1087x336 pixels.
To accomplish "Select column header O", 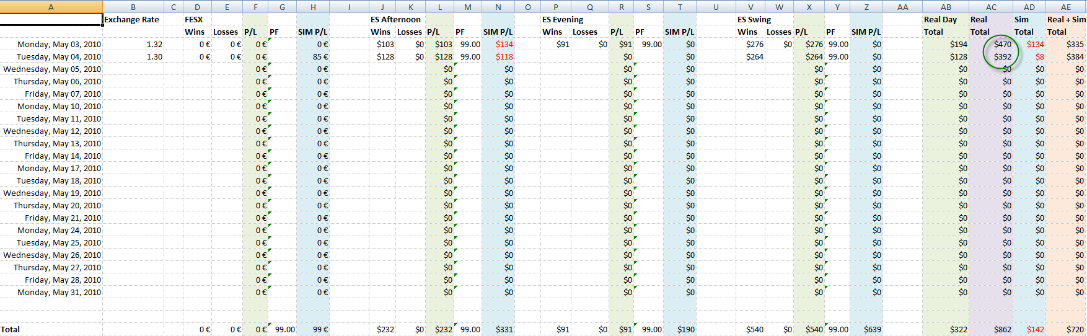I will pyautogui.click(x=527, y=7).
